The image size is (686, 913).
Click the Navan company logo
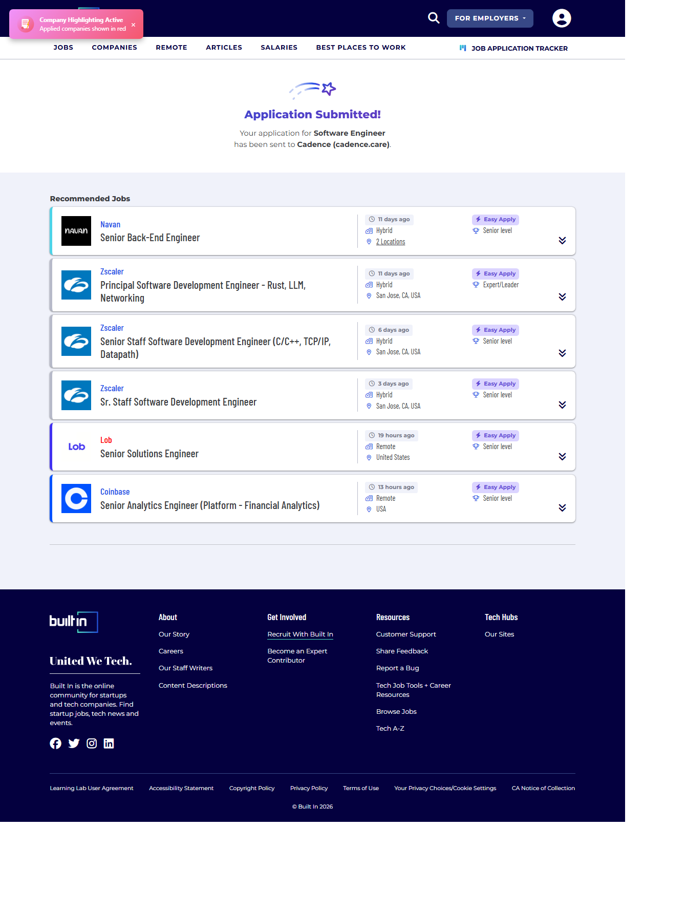point(76,231)
